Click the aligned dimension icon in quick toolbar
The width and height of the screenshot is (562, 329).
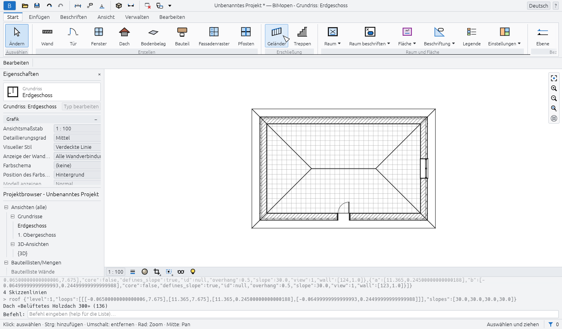[78, 6]
